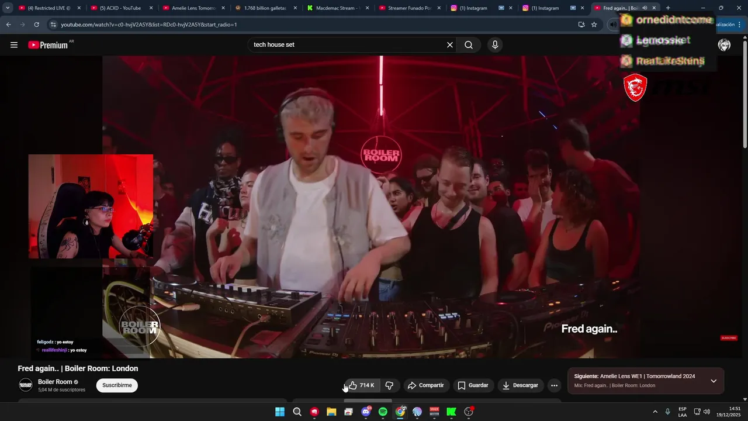Switch to the Macdemac Stream tab
748x421 pixels.
(x=337, y=8)
